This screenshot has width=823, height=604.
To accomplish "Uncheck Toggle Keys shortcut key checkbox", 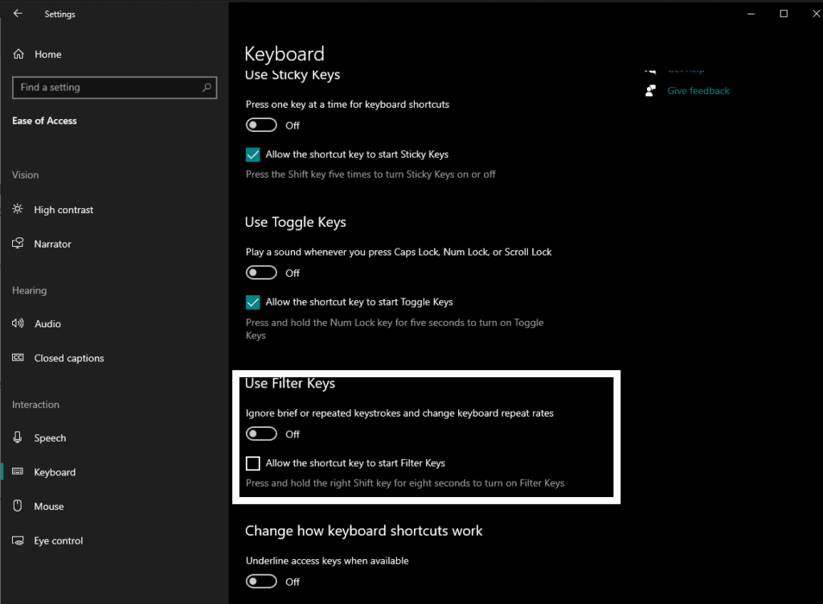I will [x=253, y=302].
